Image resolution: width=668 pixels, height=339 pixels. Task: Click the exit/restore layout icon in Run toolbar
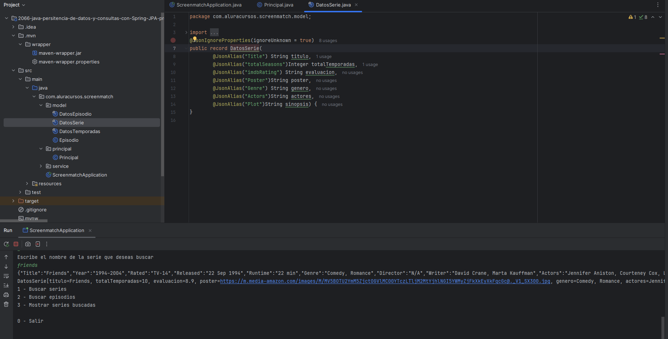click(38, 244)
